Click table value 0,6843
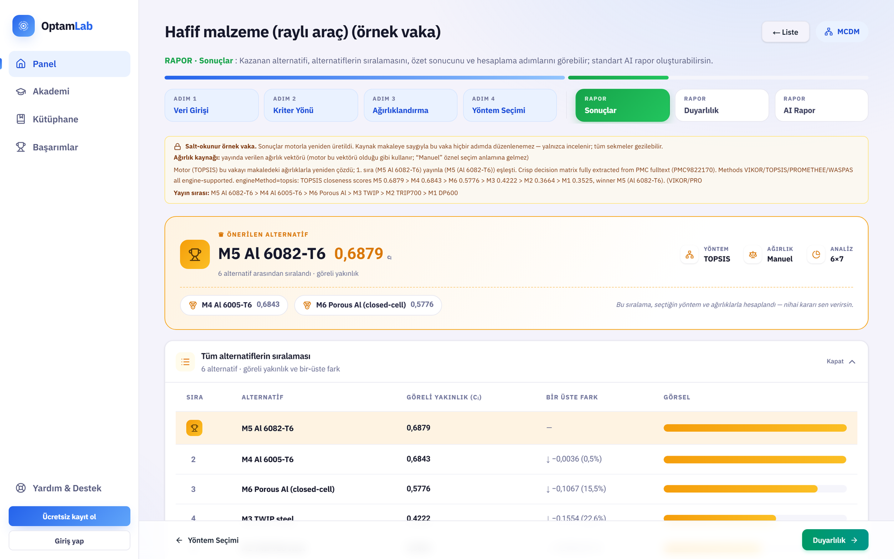Viewport: 894px width, 559px height. (419, 459)
